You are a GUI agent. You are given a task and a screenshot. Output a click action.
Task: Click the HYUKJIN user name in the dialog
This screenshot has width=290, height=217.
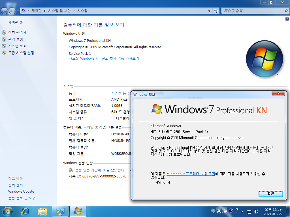point(163,183)
